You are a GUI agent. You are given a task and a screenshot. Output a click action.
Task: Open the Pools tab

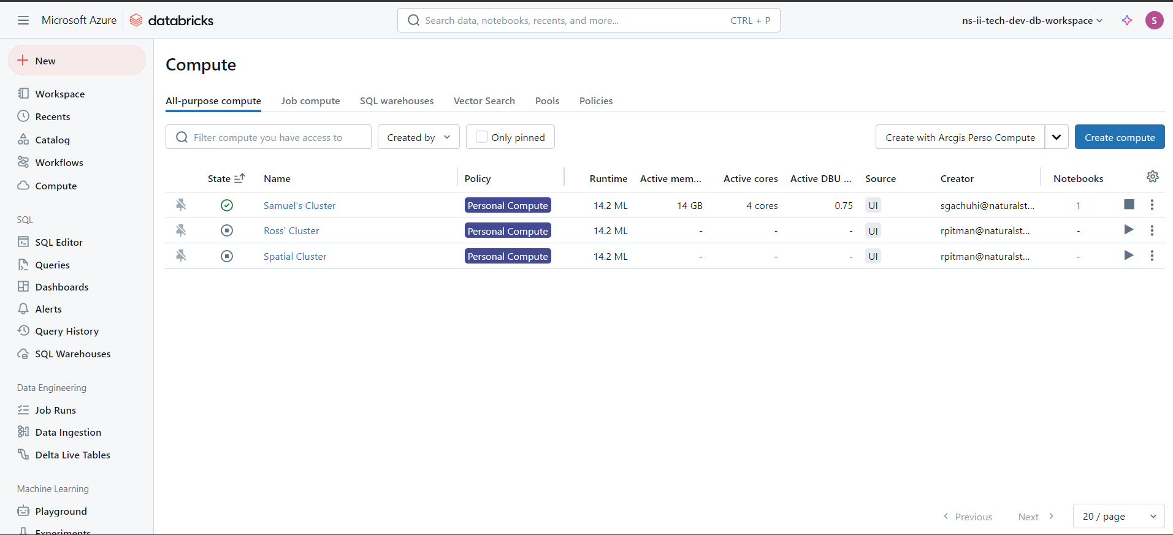point(548,101)
